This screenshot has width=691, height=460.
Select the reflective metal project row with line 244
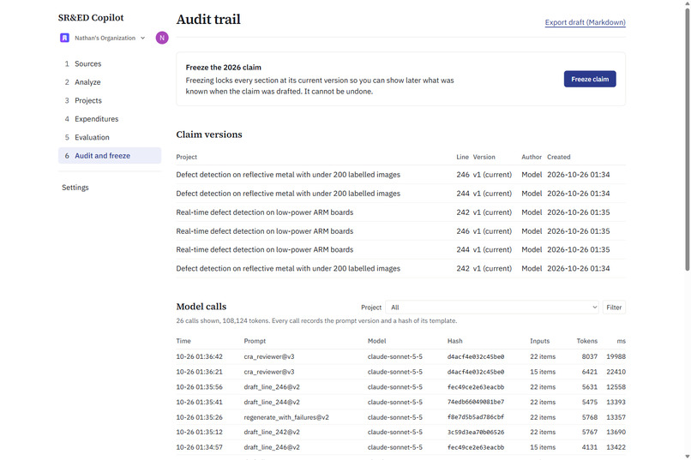[x=400, y=194]
